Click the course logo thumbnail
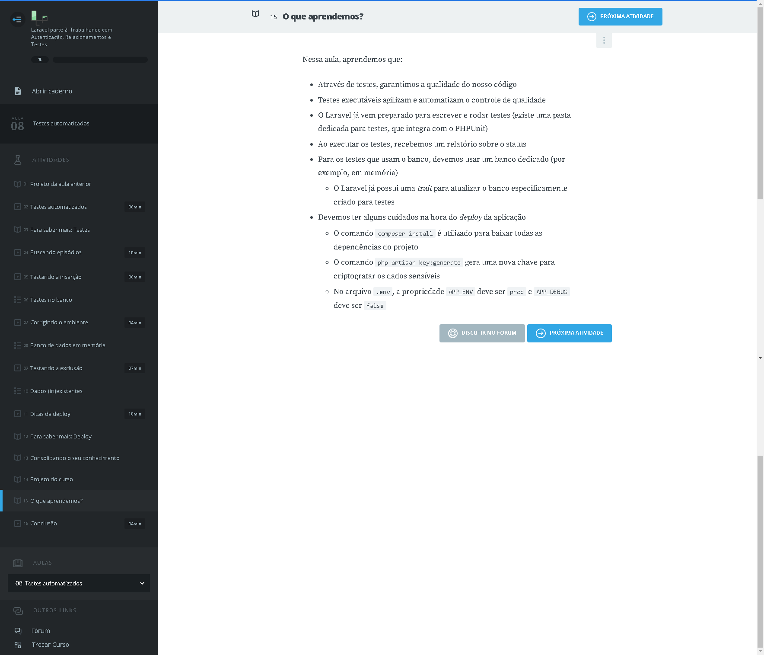This screenshot has width=764, height=655. (39, 17)
